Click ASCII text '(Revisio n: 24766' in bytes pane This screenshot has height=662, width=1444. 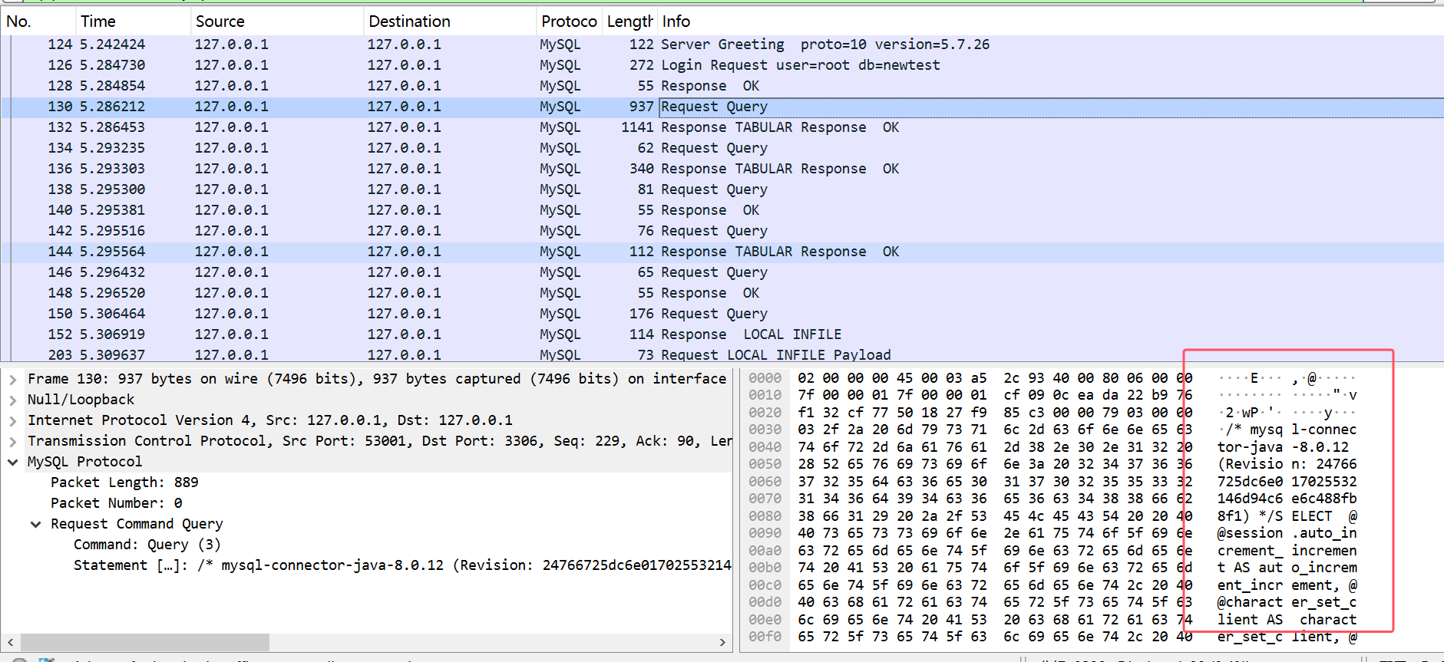pyautogui.click(x=1287, y=464)
